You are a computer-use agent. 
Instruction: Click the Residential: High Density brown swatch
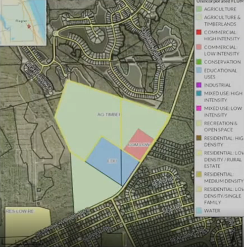[199, 138]
